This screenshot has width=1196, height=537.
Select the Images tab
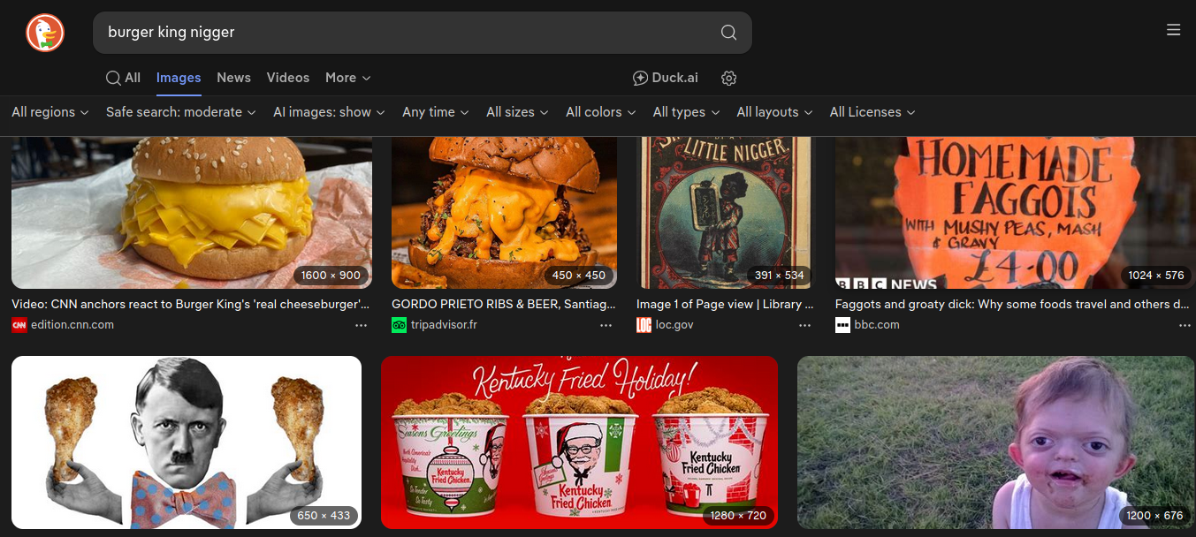click(179, 78)
